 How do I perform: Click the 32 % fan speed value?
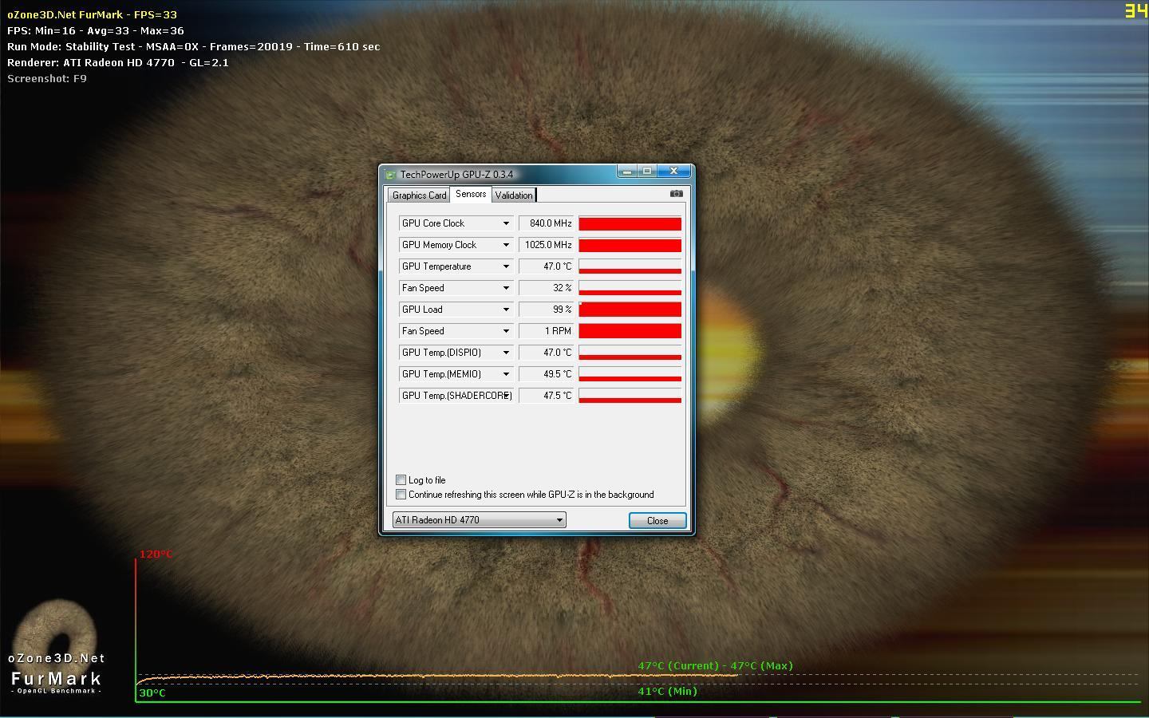coord(547,288)
